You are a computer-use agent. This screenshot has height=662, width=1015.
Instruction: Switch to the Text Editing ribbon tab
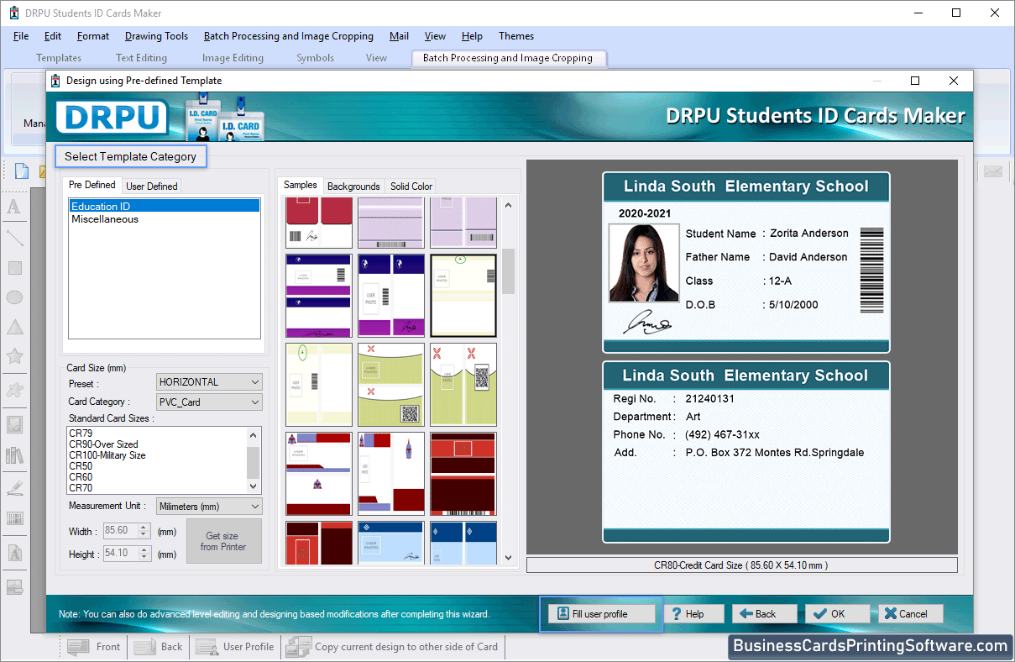[x=141, y=58]
